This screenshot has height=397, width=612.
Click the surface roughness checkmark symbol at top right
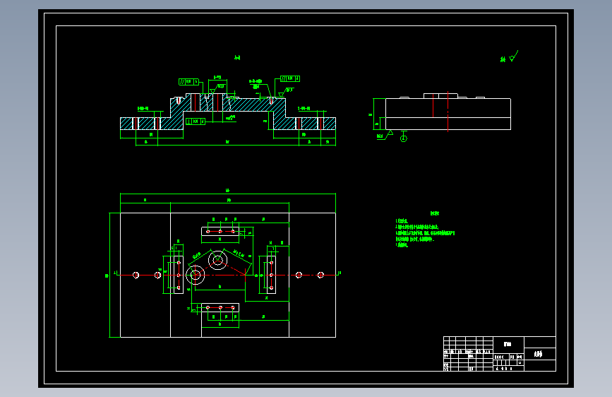pyautogui.click(x=514, y=57)
